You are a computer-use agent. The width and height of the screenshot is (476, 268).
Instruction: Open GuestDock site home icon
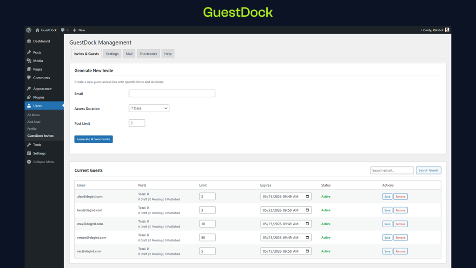[37, 30]
